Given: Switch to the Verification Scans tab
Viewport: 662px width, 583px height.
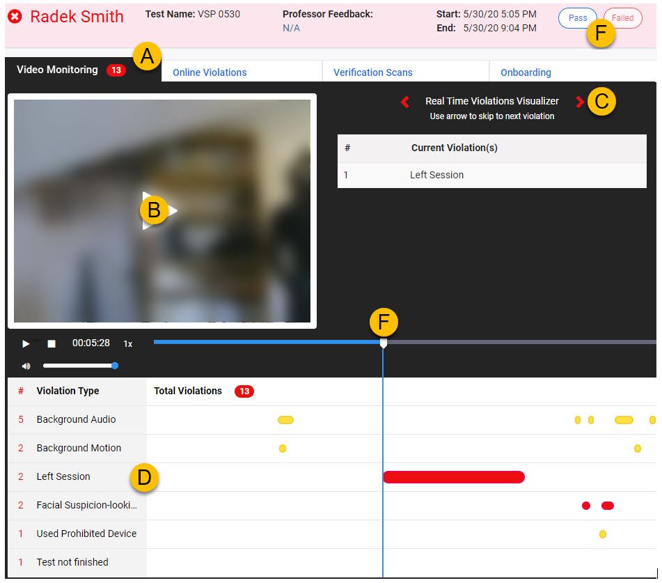Looking at the screenshot, I should [373, 72].
